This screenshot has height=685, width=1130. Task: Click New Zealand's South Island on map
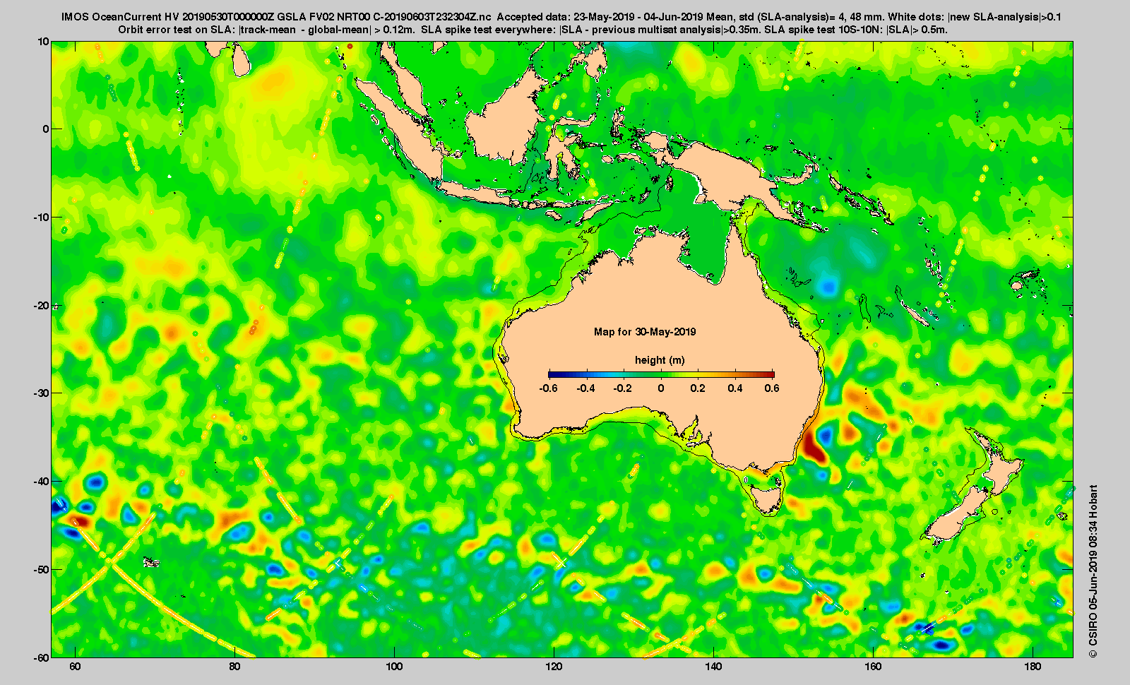click(x=955, y=516)
